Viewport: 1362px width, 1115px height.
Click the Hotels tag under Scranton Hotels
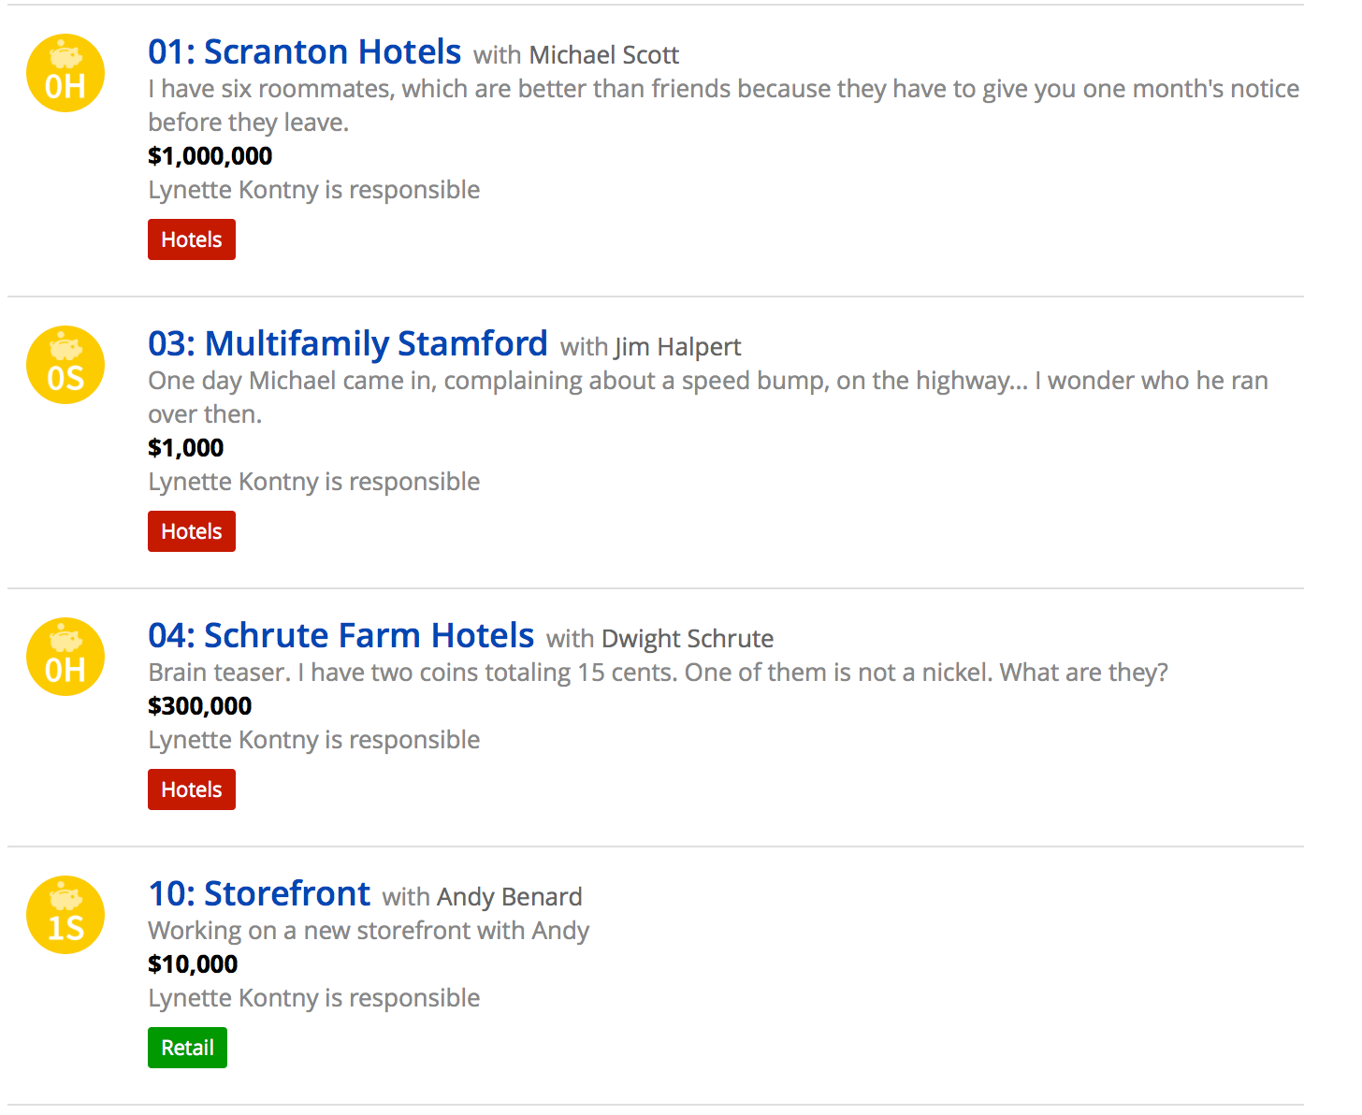tap(192, 239)
